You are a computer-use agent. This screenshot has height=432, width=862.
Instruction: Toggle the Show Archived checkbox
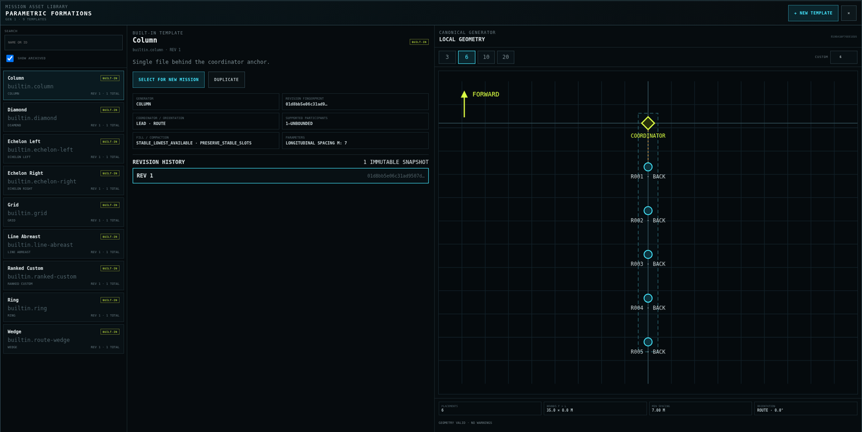tap(10, 58)
